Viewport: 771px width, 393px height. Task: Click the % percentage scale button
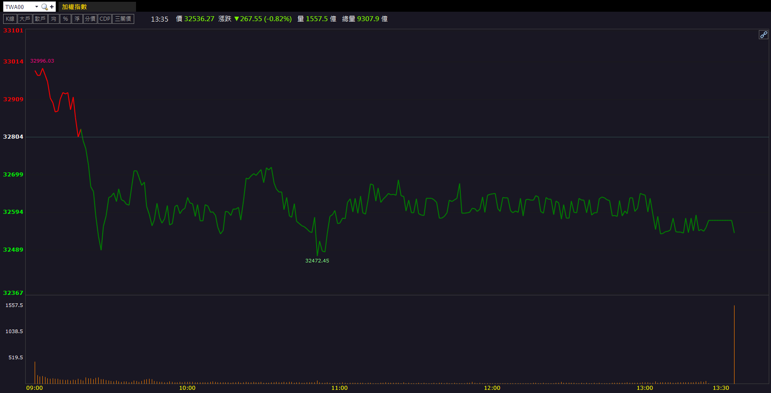[65, 19]
